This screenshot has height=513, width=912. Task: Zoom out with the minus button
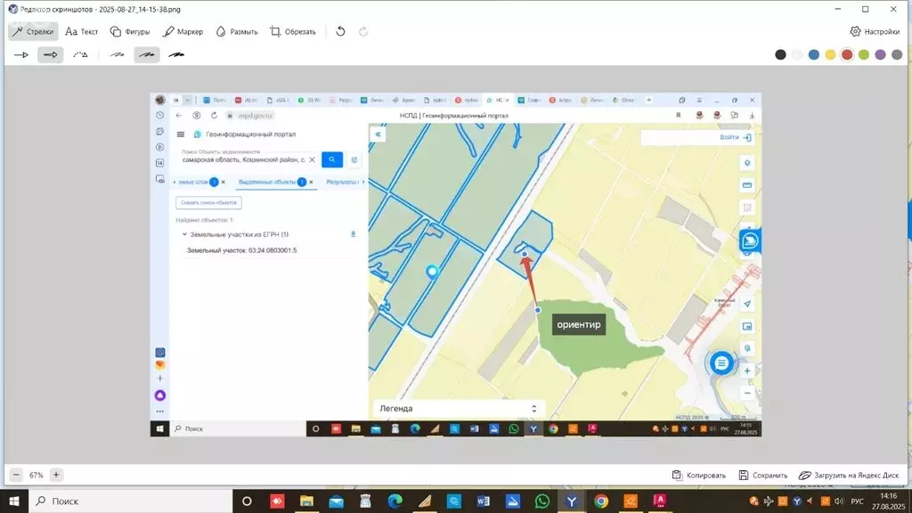coord(16,475)
